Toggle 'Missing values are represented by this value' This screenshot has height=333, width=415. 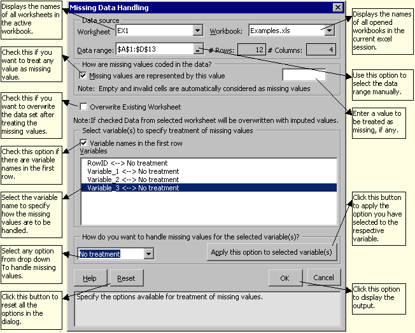pyautogui.click(x=83, y=76)
